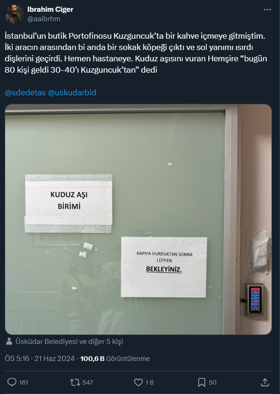Click the 161 replies count
This screenshot has height=394, width=280.
tap(24, 383)
